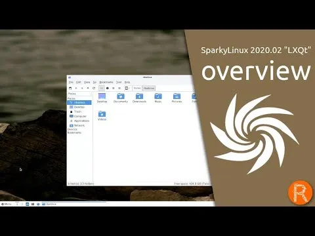
Task: Select the Pictures folder icon
Action: (x=177, y=98)
